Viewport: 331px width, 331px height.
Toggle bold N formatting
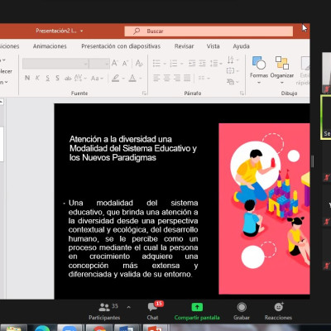click(x=27, y=78)
